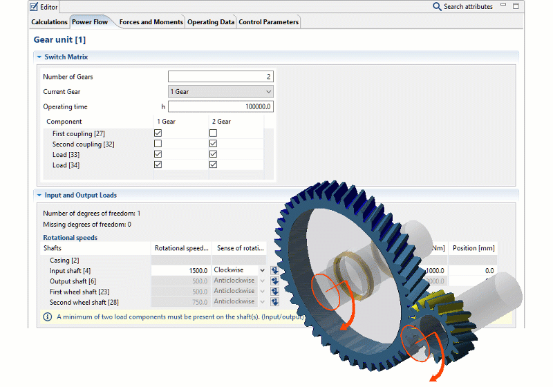Viewport: 553px width, 387px height.
Task: Open the Control Parameters tab
Action: tap(268, 22)
